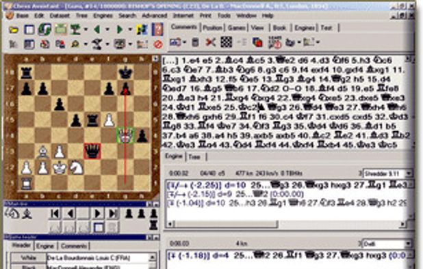Click the question mark help icon
This screenshot has height=269, width=423.
click(x=157, y=29)
